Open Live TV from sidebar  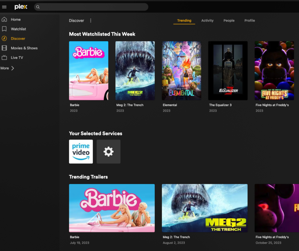tap(17, 58)
